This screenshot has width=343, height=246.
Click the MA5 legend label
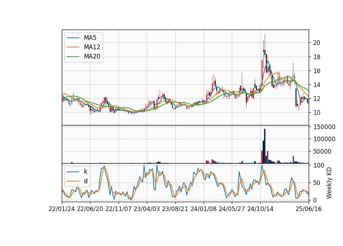90,38
